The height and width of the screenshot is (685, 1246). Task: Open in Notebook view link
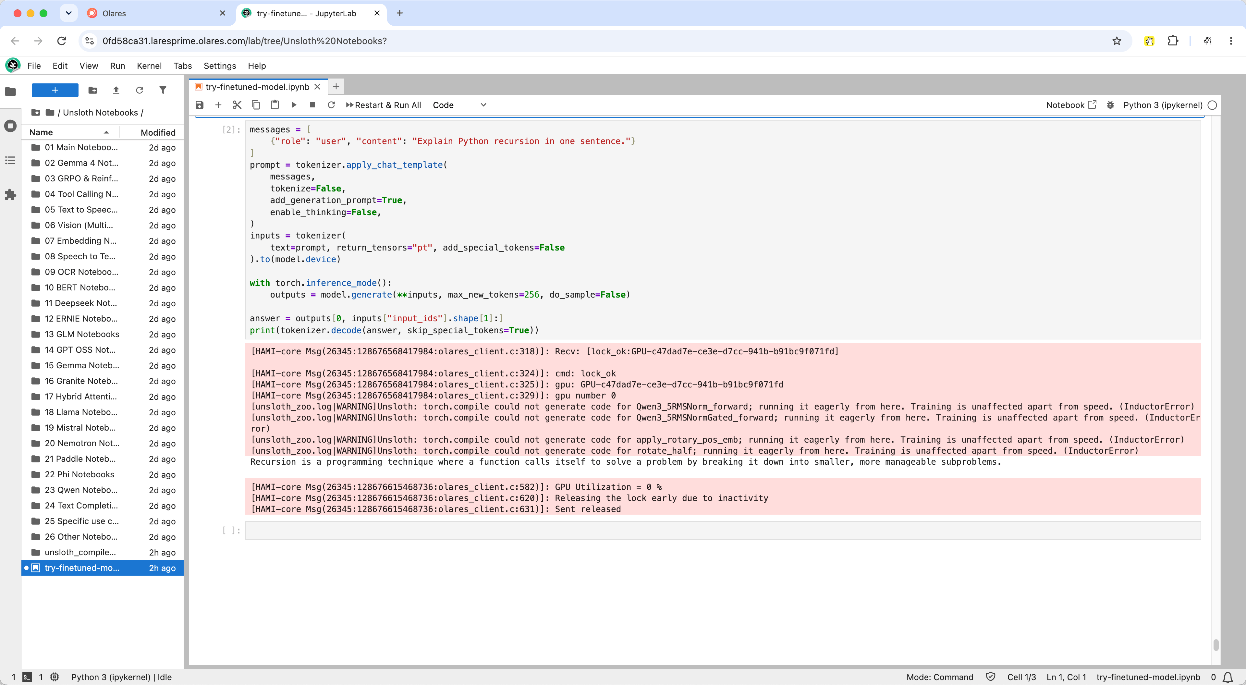[1071, 105]
